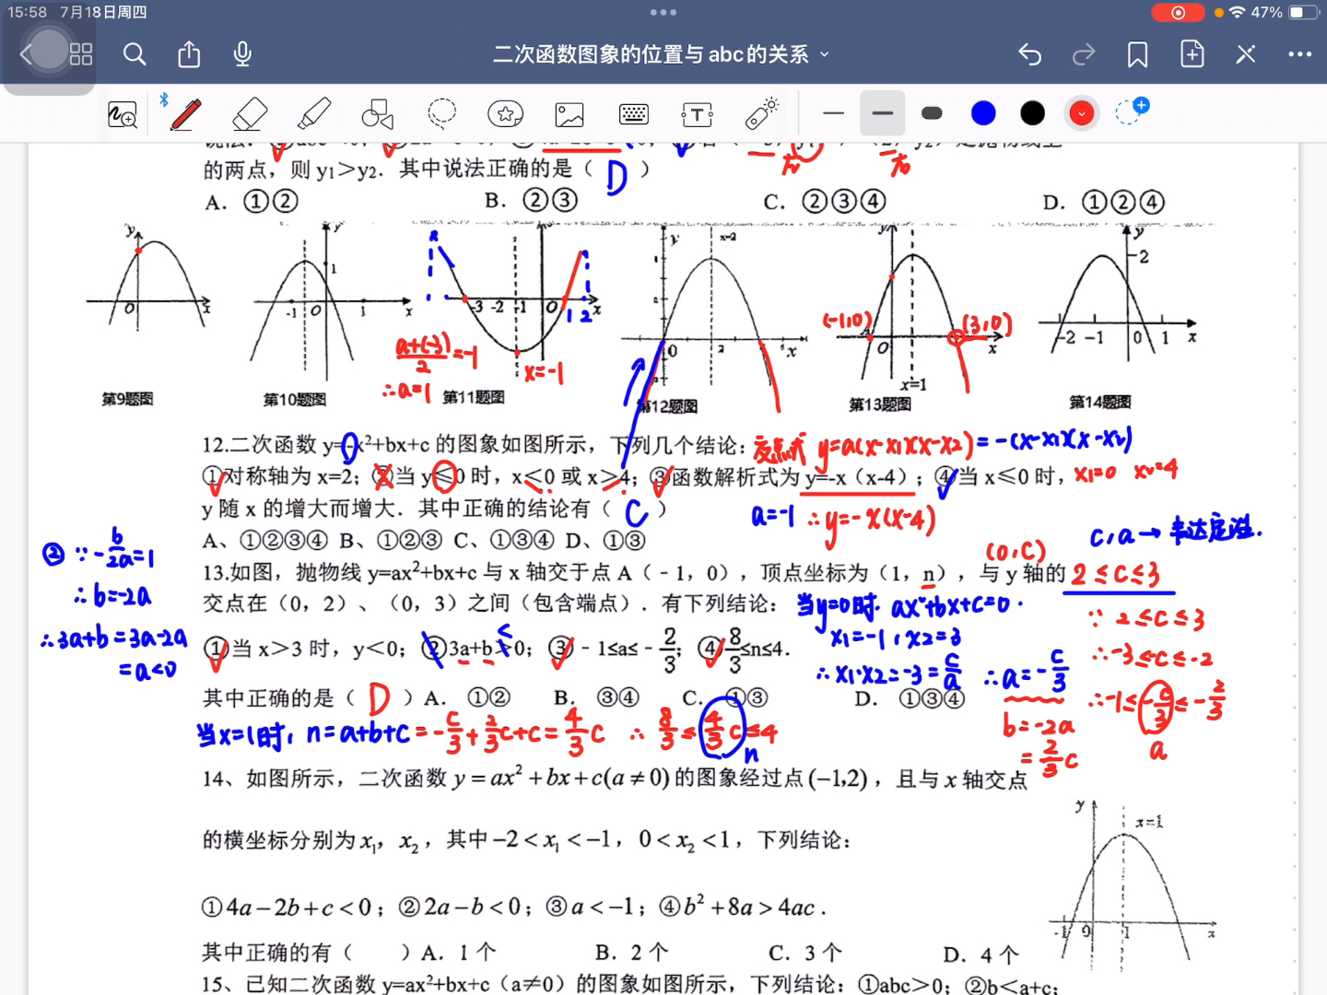Tap the battery percentage indicator
The width and height of the screenshot is (1327, 995).
click(x=1266, y=12)
